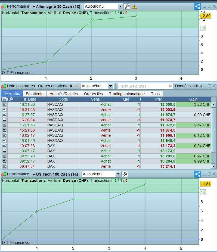
Task: Open order details icon for 09:47:51 row
Action: [x=5, y=166]
